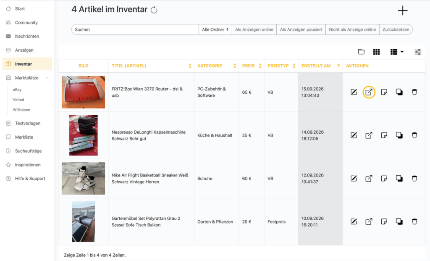The height and width of the screenshot is (261, 430).
Task: Open table filter settings sliders icon
Action: click(x=418, y=52)
